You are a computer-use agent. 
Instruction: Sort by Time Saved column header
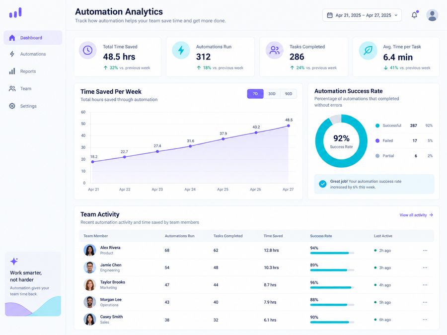coord(273,236)
